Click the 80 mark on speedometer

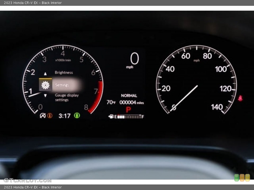(x=207, y=56)
